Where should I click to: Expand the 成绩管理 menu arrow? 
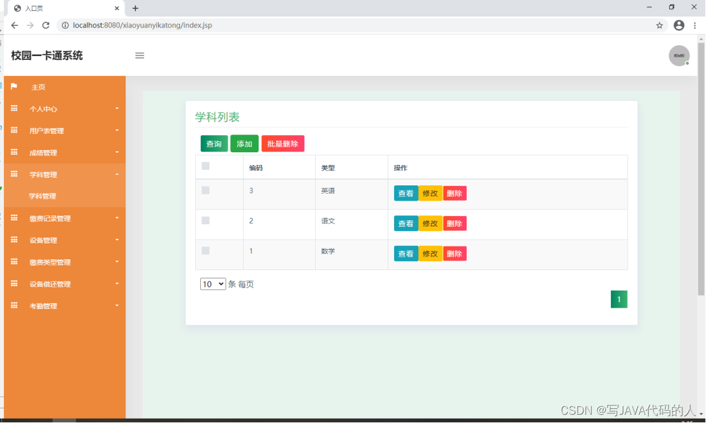(x=117, y=152)
